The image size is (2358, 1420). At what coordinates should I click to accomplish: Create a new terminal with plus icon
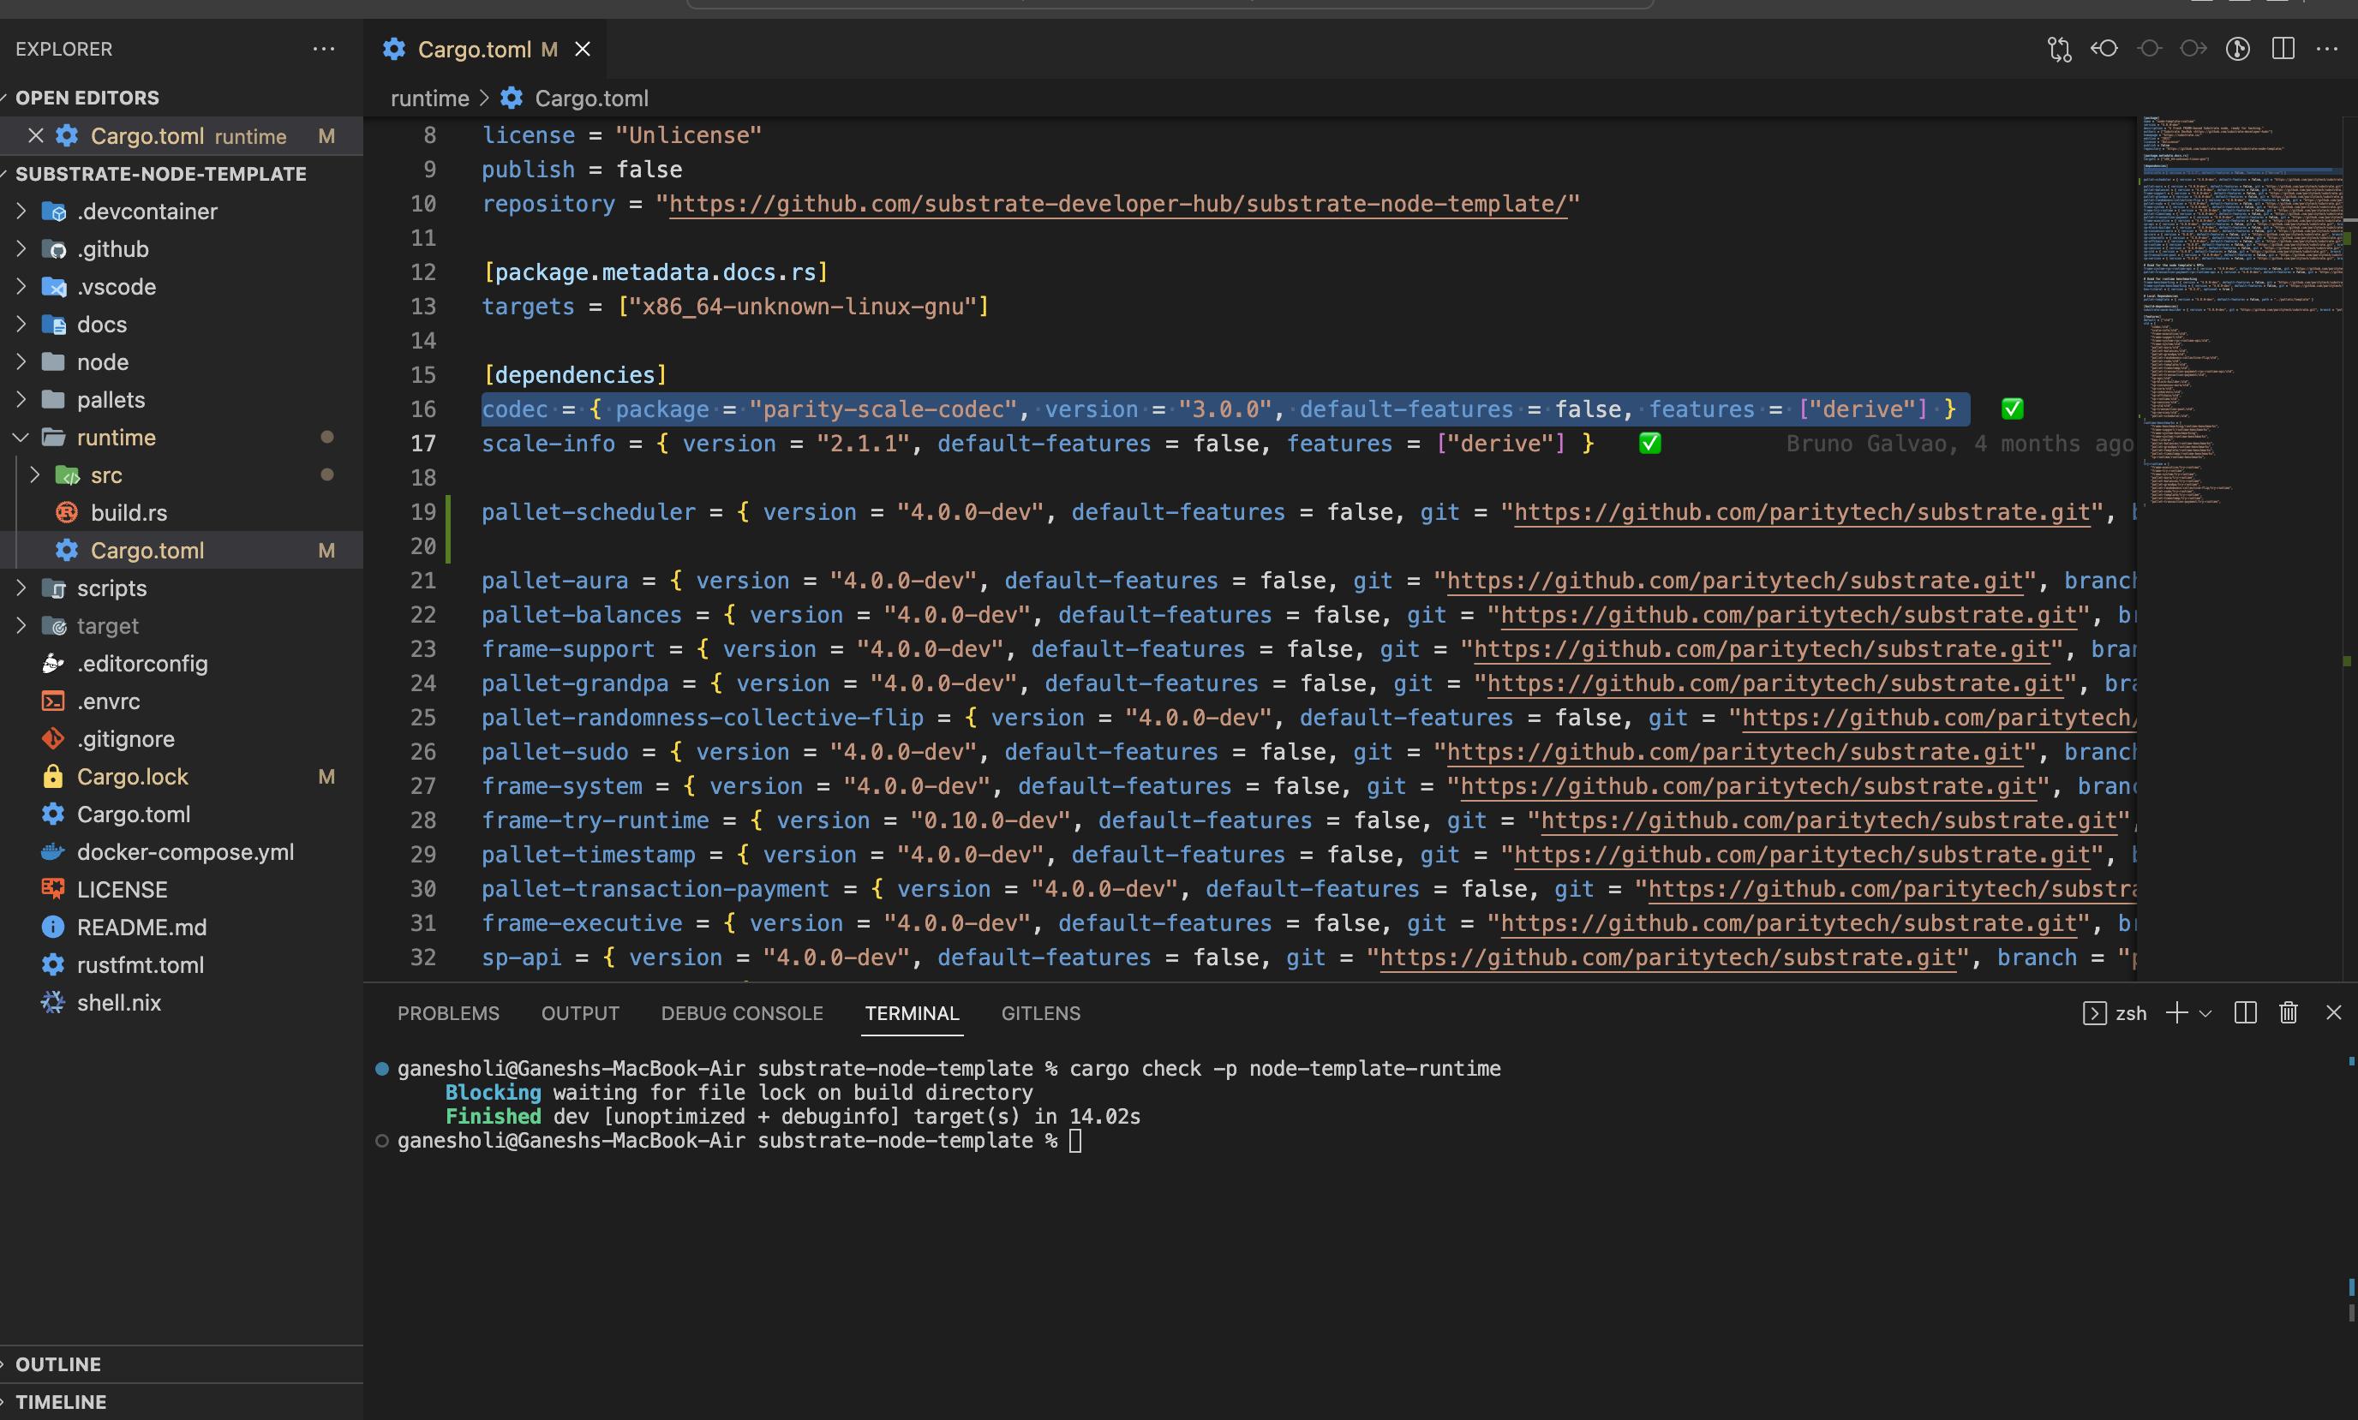2176,1013
